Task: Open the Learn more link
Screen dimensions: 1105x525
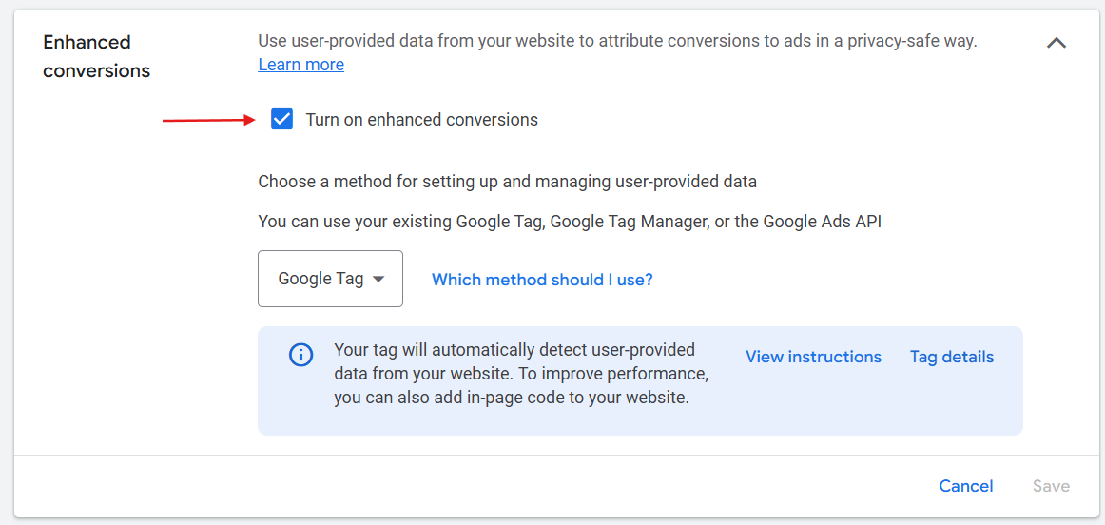Action: [x=300, y=65]
